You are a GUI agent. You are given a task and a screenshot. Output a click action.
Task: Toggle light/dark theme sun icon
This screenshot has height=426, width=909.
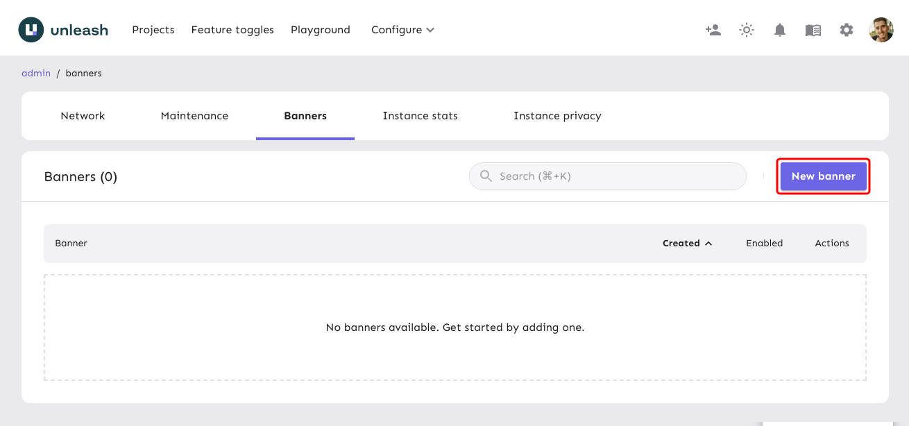[747, 30]
